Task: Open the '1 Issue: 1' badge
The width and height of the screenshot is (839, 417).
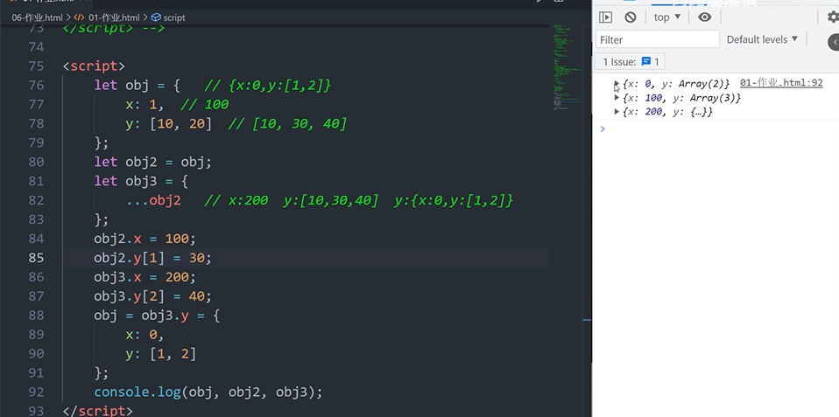Action: point(631,62)
